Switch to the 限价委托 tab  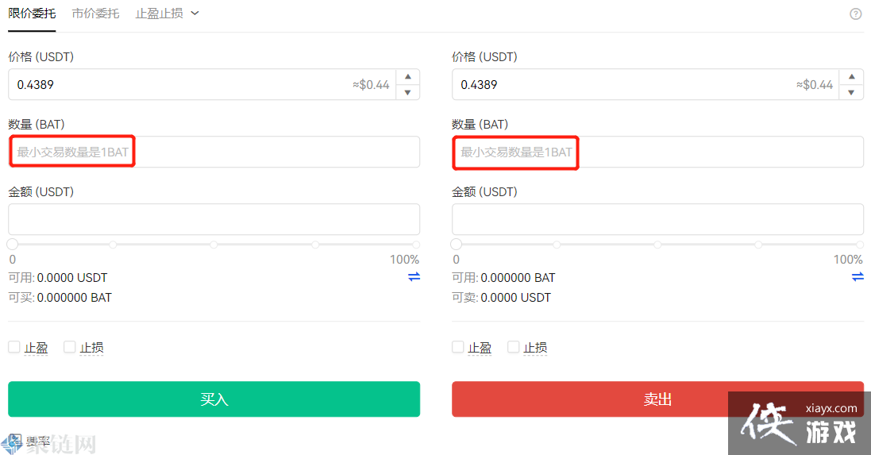coord(32,13)
